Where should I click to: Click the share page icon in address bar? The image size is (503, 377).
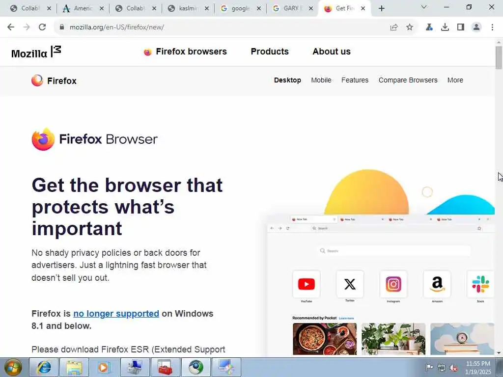point(394,27)
